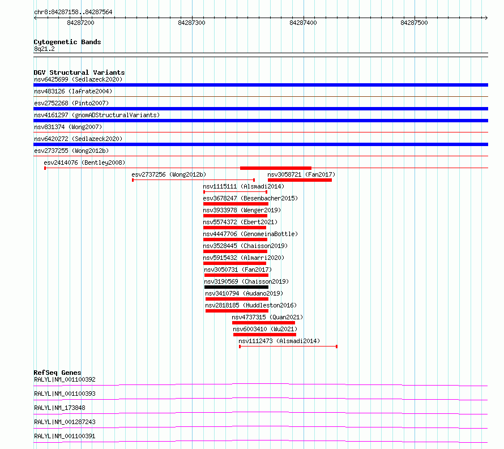This screenshot has width=504, height=449.
Task: Click the thick red segment of esv2414076
Action: point(276,168)
